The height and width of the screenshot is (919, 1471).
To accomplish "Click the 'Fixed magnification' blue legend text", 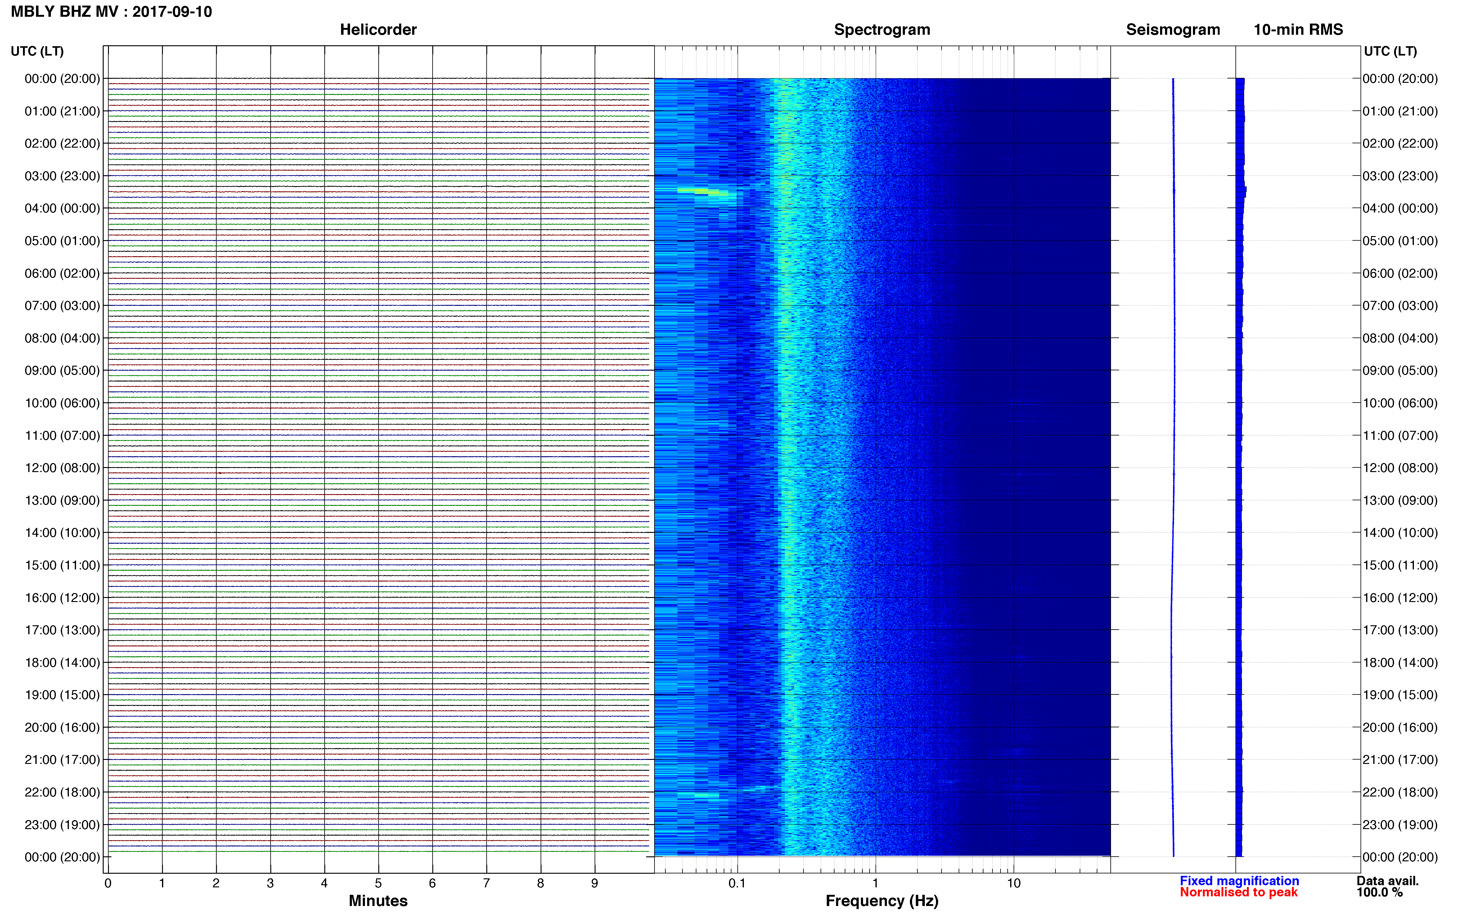I will tap(1239, 881).
